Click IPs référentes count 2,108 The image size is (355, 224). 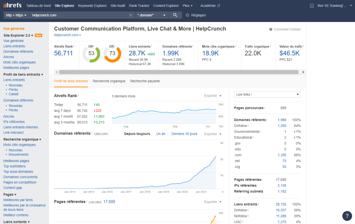click(x=282, y=186)
